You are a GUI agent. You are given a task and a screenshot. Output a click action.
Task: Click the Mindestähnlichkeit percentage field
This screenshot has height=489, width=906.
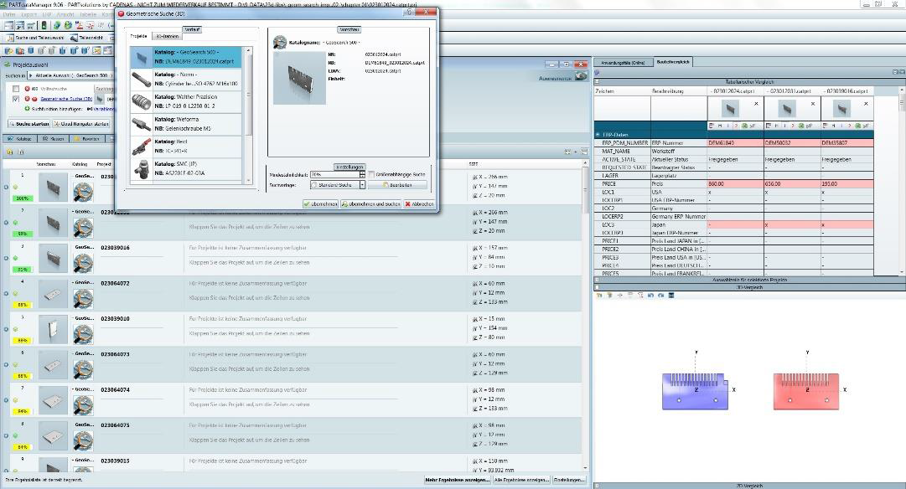pos(334,174)
